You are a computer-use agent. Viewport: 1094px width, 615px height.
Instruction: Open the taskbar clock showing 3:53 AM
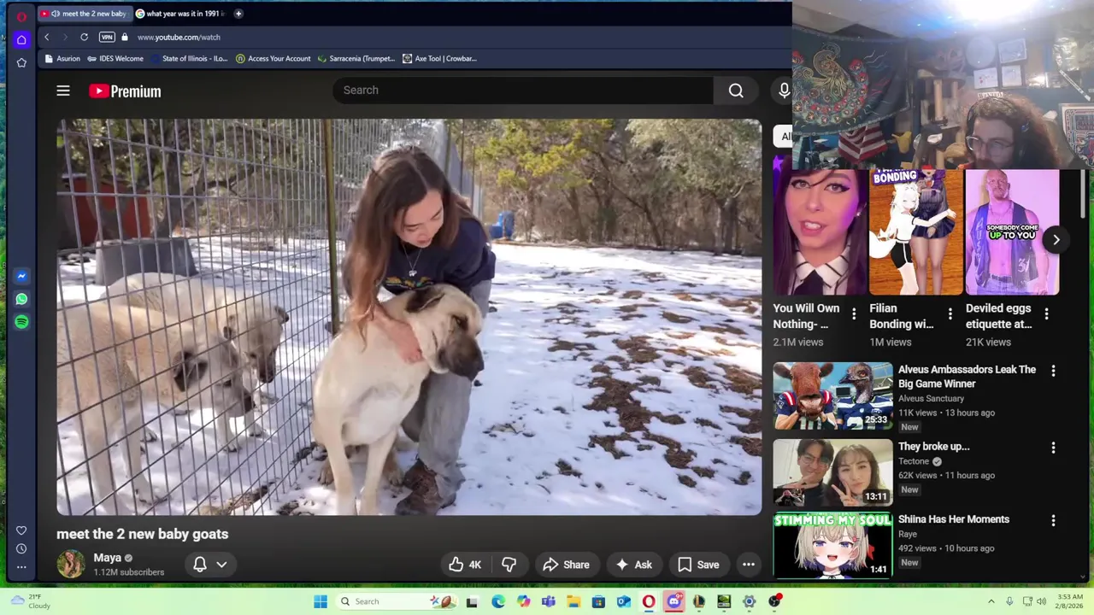tap(1070, 601)
